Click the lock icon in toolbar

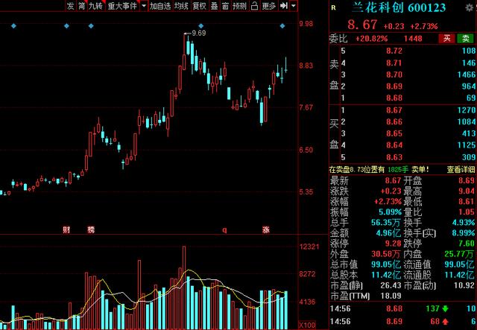pyautogui.click(x=255, y=6)
